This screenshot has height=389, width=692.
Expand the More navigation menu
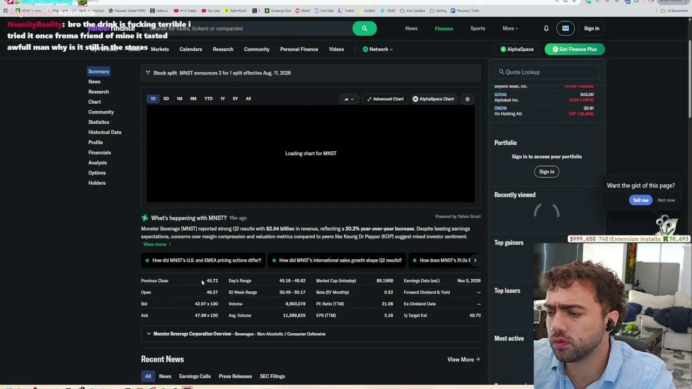(510, 29)
